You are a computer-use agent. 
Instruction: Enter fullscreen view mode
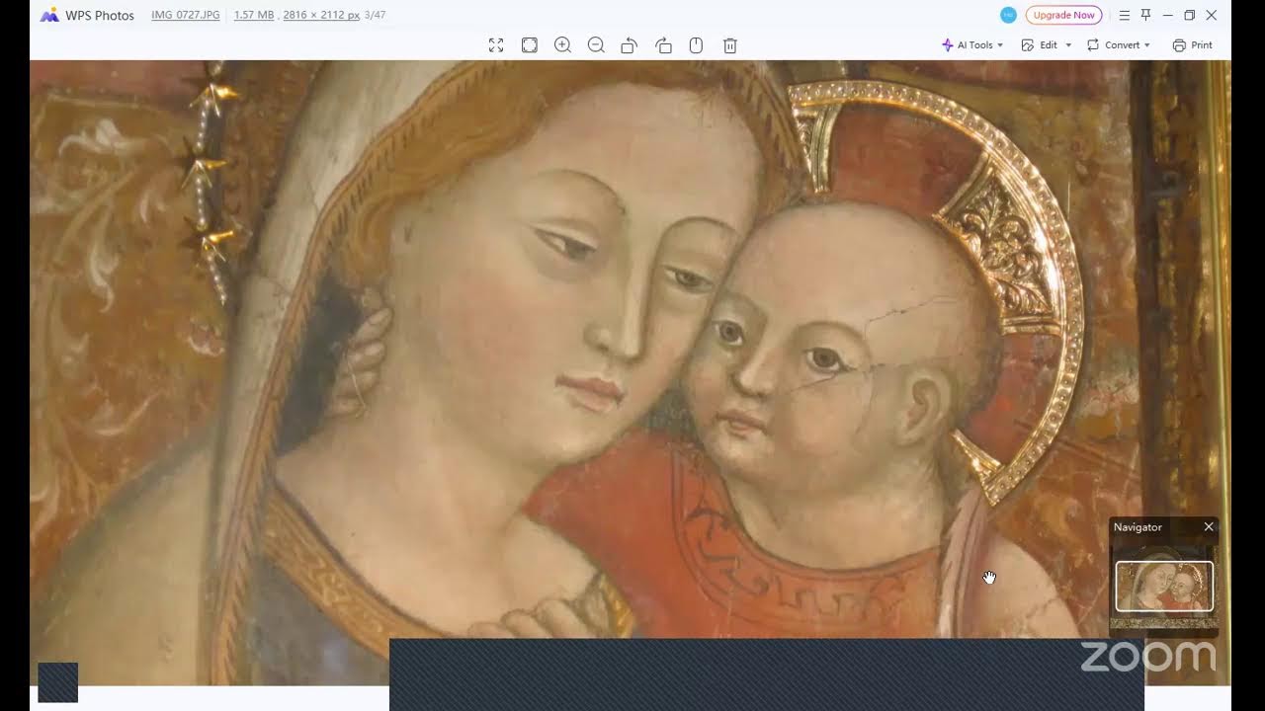(x=496, y=45)
